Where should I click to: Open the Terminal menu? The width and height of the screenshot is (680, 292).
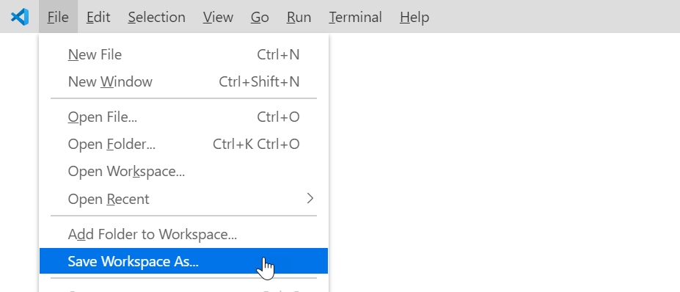[x=355, y=17]
